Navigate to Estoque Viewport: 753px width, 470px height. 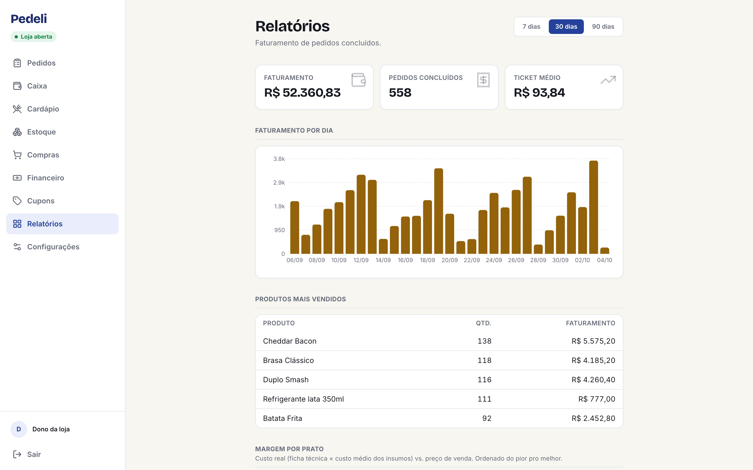coord(62,132)
